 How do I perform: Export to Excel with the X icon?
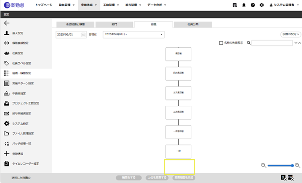[284, 178]
